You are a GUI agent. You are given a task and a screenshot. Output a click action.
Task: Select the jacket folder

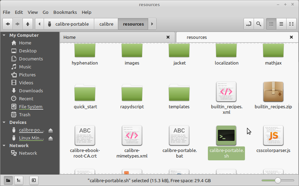click(x=179, y=54)
